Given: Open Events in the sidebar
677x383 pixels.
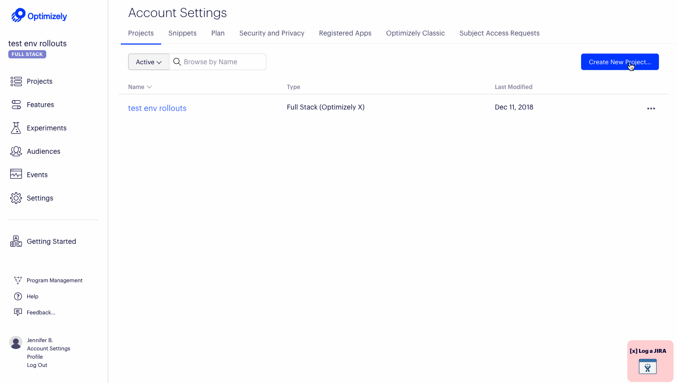Looking at the screenshot, I should (38, 175).
